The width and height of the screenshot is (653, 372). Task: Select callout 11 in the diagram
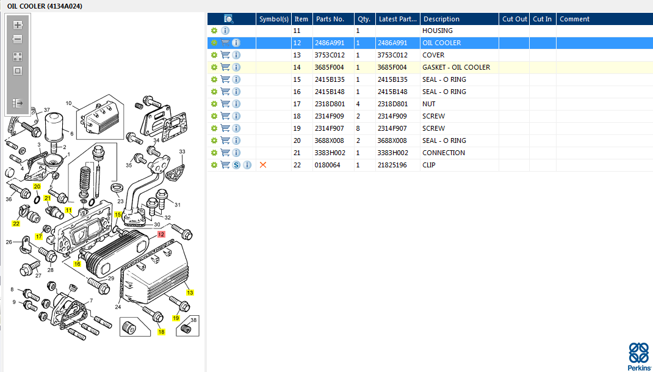tap(69, 210)
